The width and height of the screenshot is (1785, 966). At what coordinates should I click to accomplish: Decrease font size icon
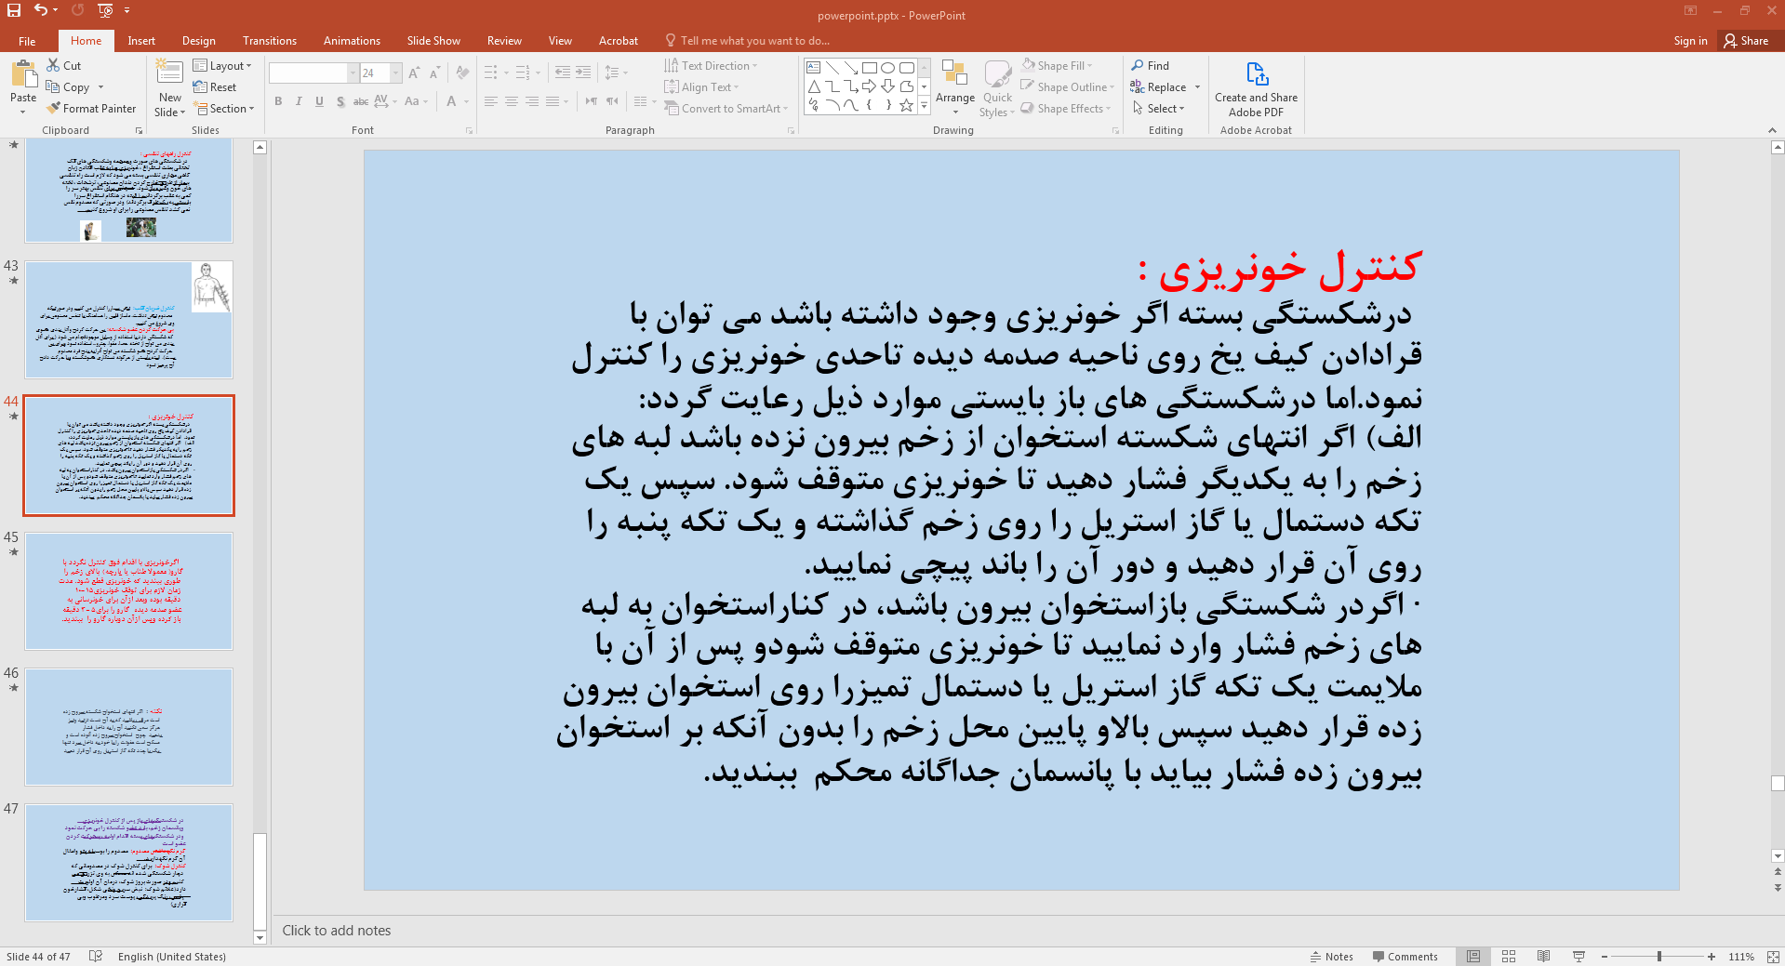click(x=434, y=73)
